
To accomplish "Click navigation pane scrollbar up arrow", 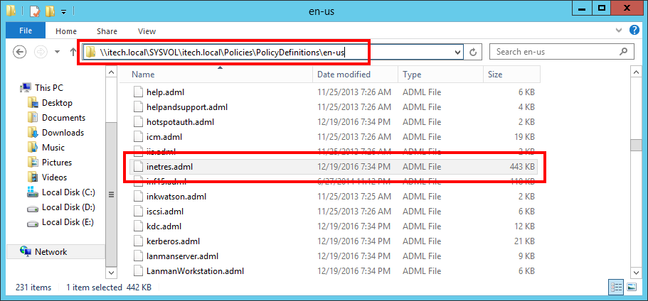I will [111, 72].
